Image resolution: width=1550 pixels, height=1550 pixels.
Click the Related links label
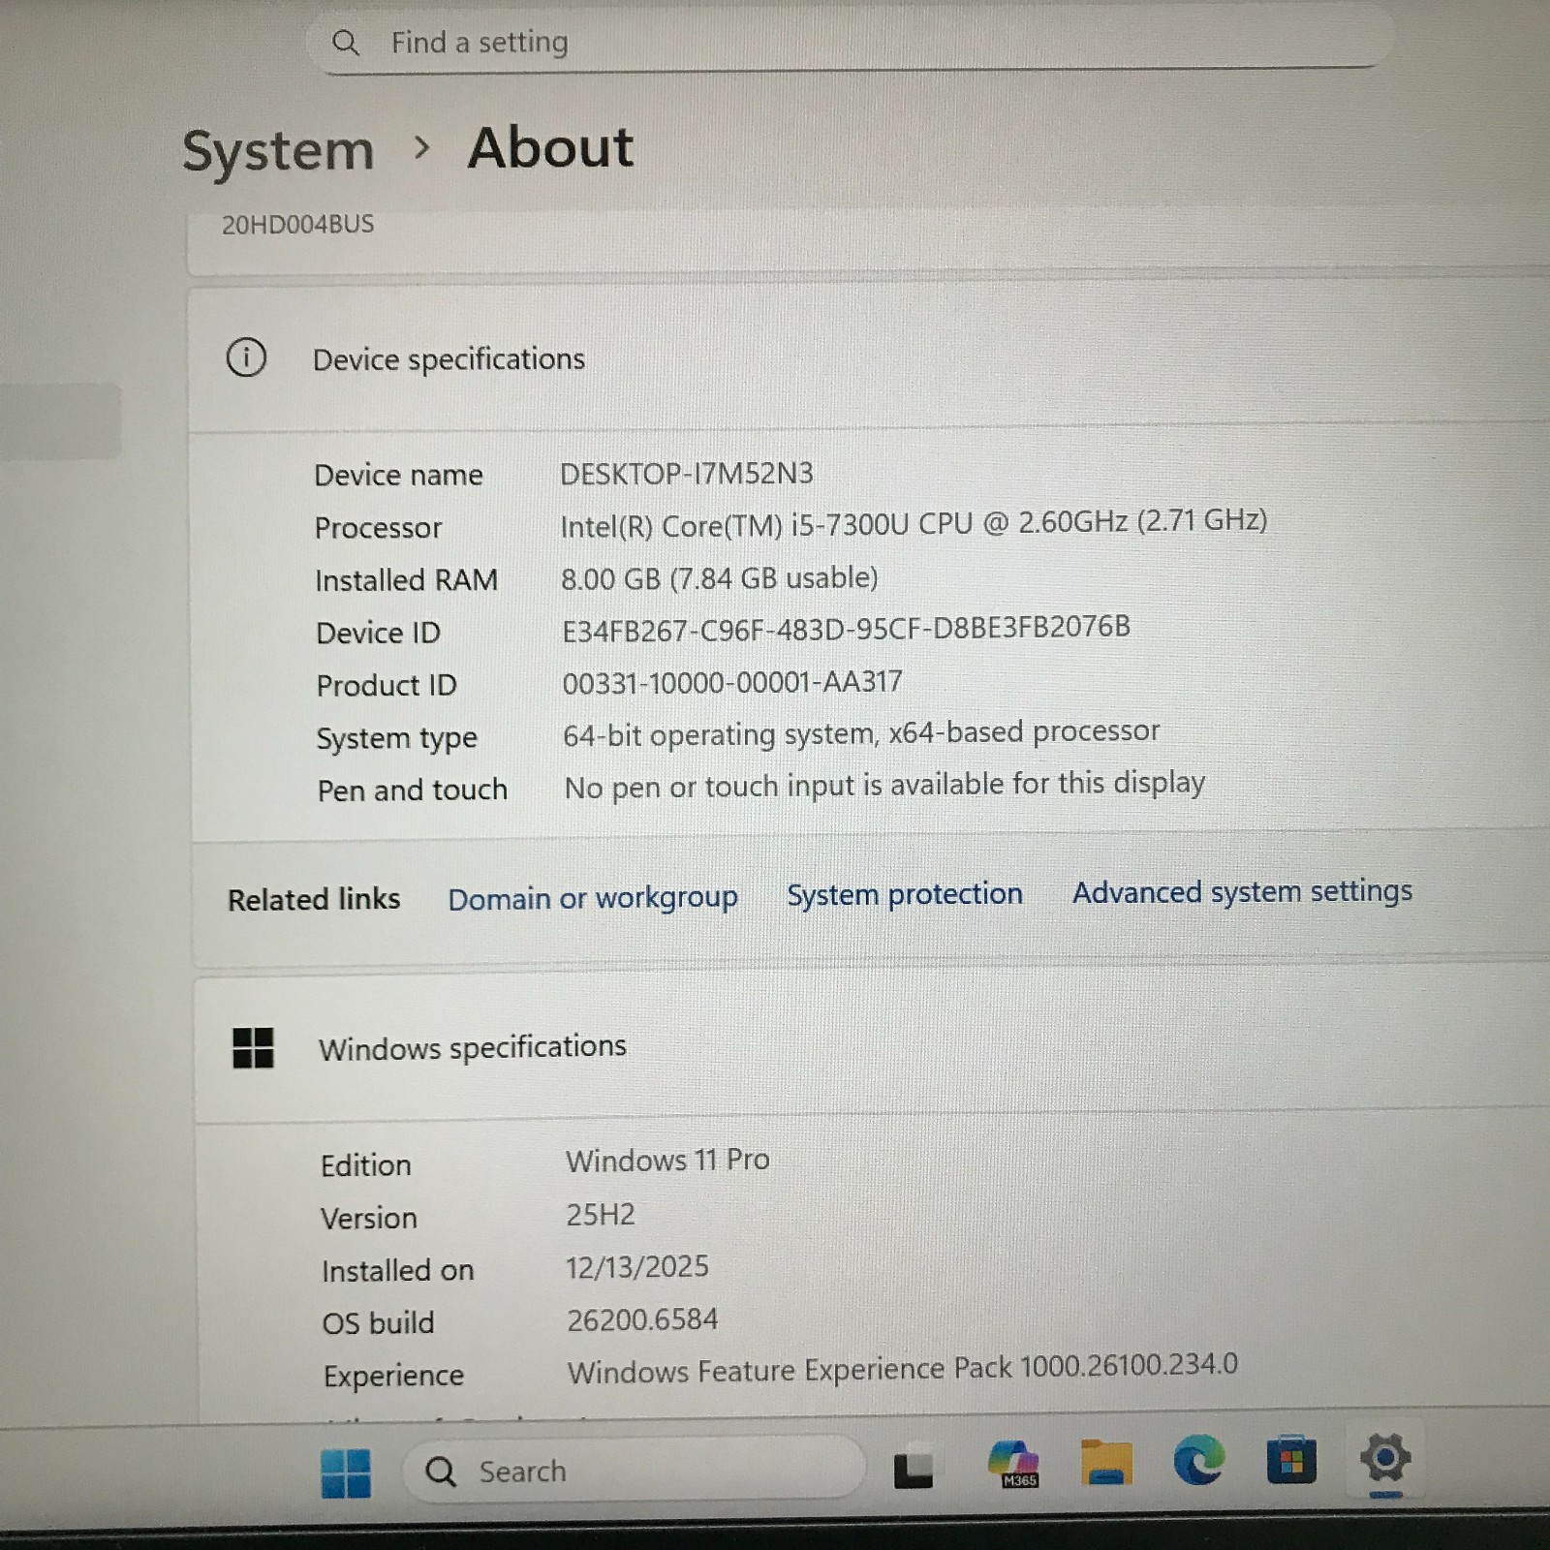coord(313,899)
